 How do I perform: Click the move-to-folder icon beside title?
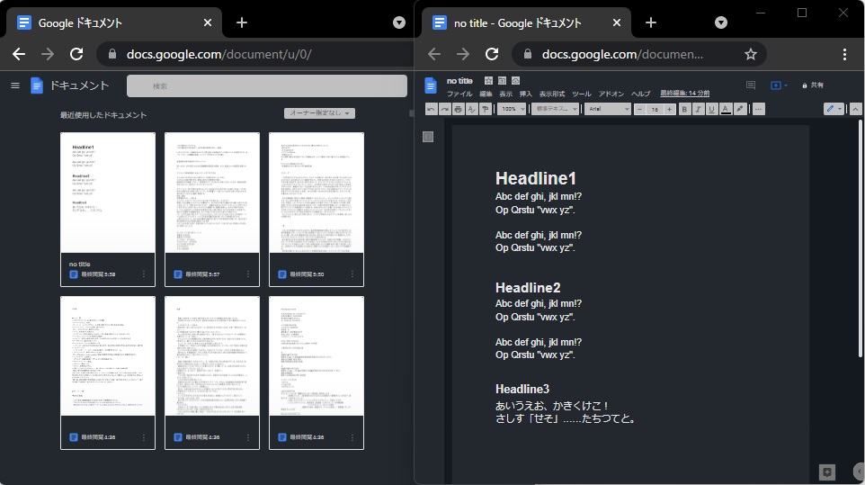click(502, 81)
